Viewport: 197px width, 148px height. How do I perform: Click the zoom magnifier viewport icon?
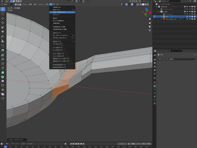pyautogui.click(x=150, y=18)
